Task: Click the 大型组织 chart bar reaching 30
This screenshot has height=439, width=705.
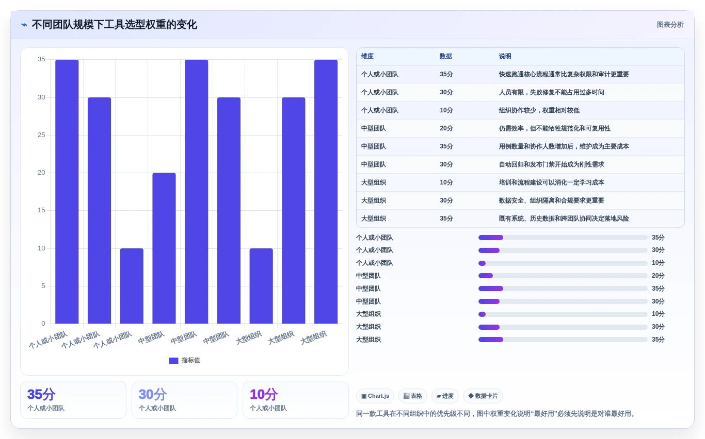Action: (294, 211)
